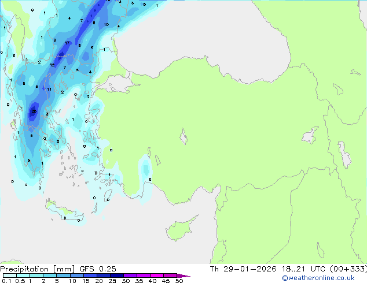Click the 30–35 mm purple swatch
Viewport: 367px width, 283px height.
pos(130,275)
